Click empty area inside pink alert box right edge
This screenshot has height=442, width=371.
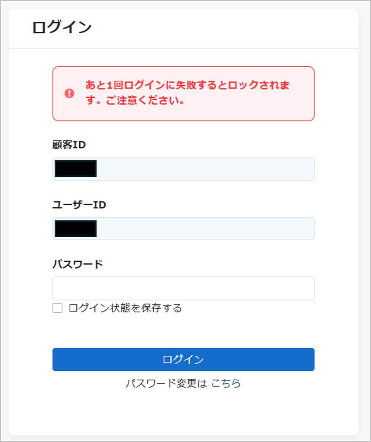(x=303, y=94)
